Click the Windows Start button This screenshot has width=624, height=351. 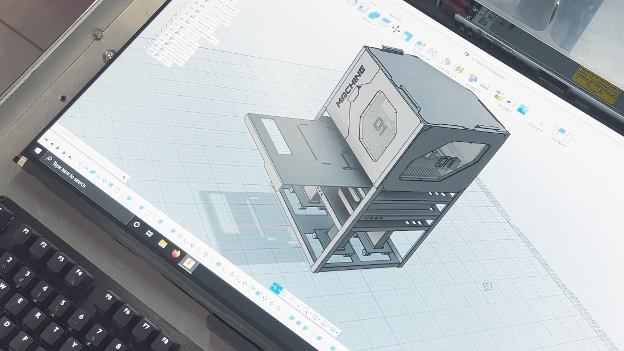[x=39, y=151]
